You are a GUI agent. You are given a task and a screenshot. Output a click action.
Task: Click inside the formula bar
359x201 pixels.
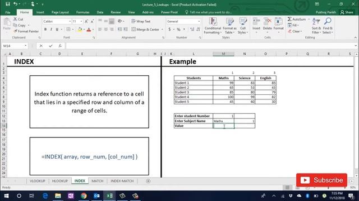(x=209, y=46)
